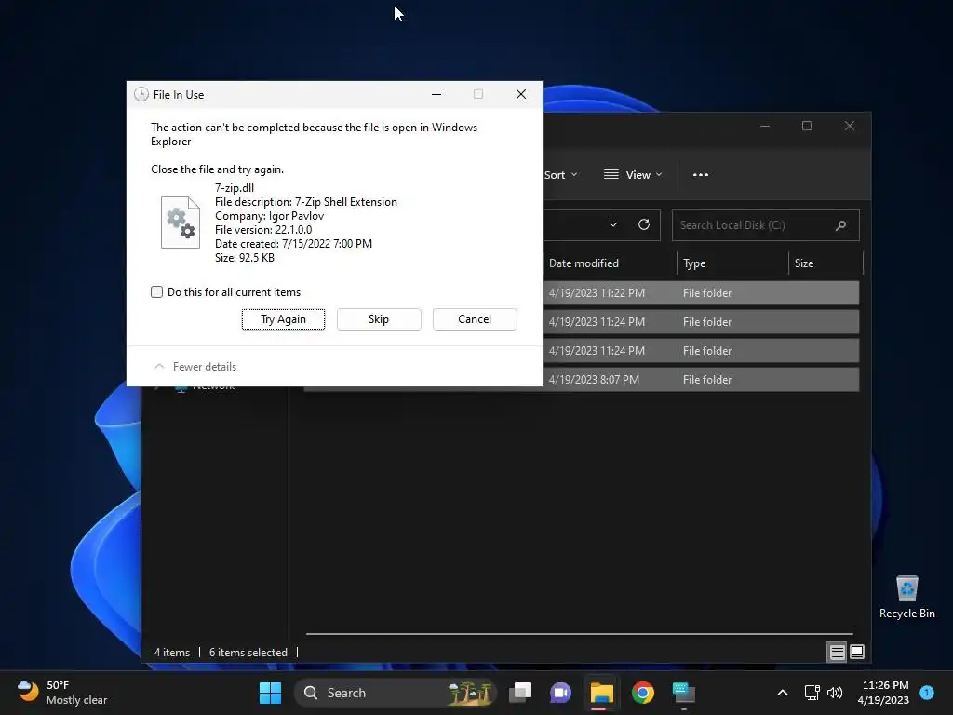Viewport: 953px width, 715px height.
Task: Open the weather widget
Action: [x=62, y=693]
